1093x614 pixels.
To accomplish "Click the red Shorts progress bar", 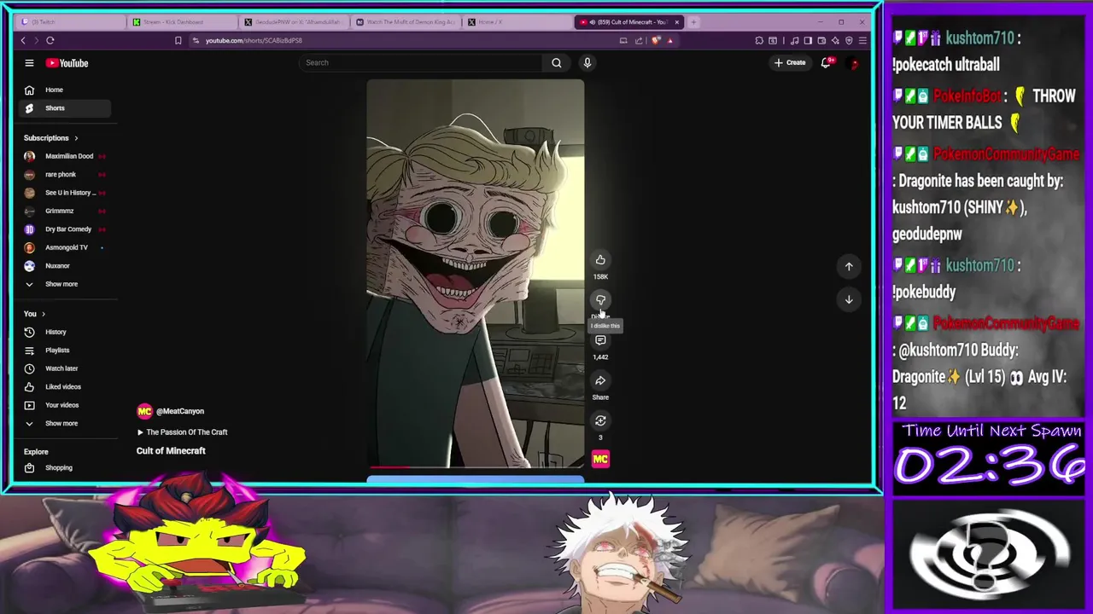I will (389, 467).
